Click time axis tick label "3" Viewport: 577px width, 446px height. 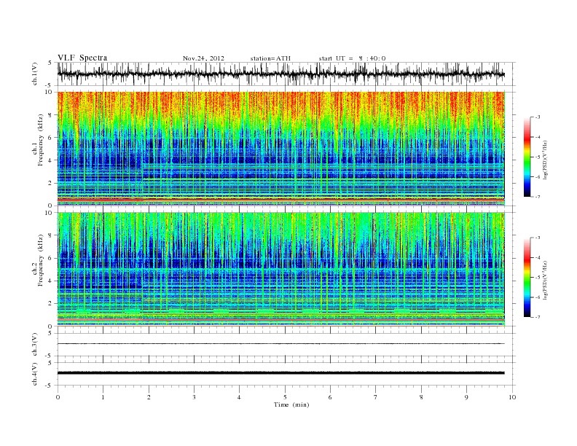[194, 397]
